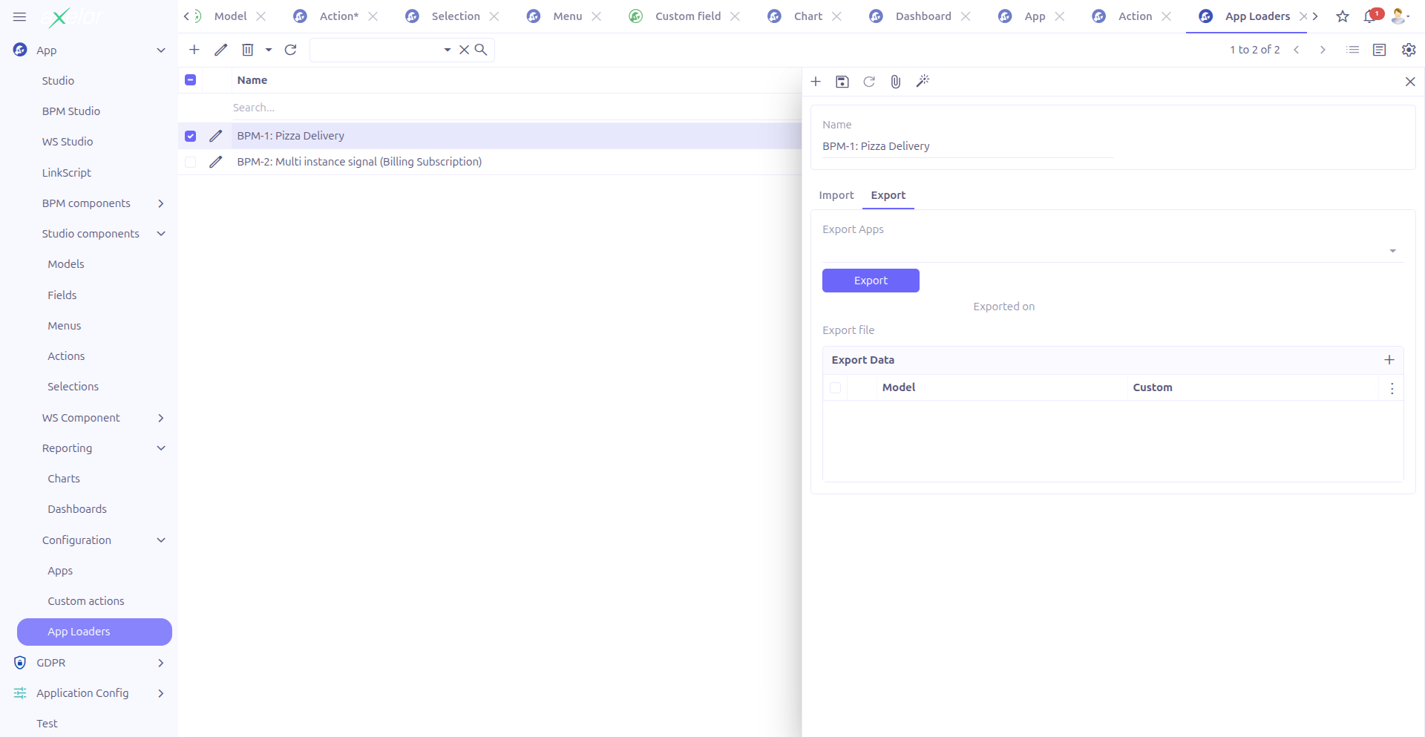This screenshot has width=1425, height=737.
Task: Sort by the Name column header
Action: (x=252, y=80)
